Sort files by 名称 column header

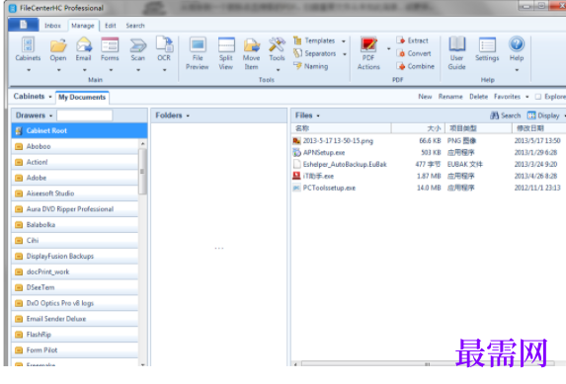point(341,128)
